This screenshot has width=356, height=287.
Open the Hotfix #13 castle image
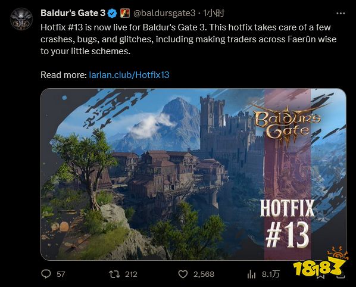[x=193, y=174]
